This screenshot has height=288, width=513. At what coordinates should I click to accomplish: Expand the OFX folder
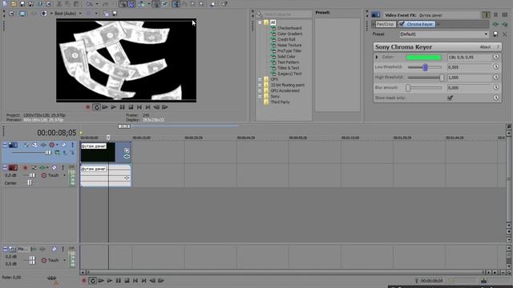260,79
